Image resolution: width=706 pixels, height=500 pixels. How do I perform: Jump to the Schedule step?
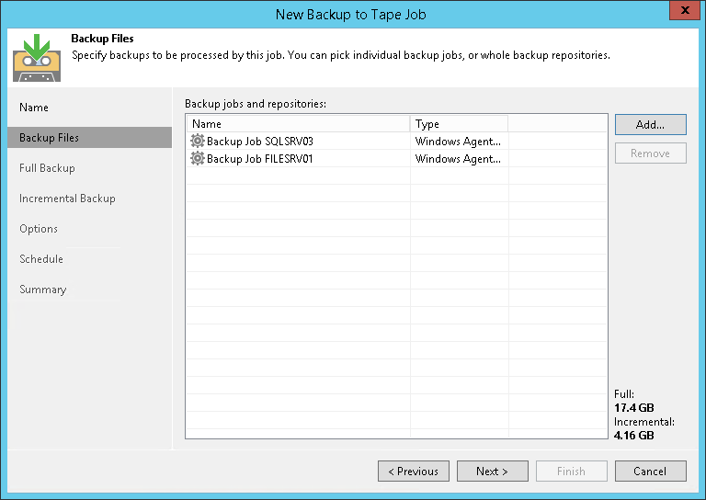click(x=41, y=259)
